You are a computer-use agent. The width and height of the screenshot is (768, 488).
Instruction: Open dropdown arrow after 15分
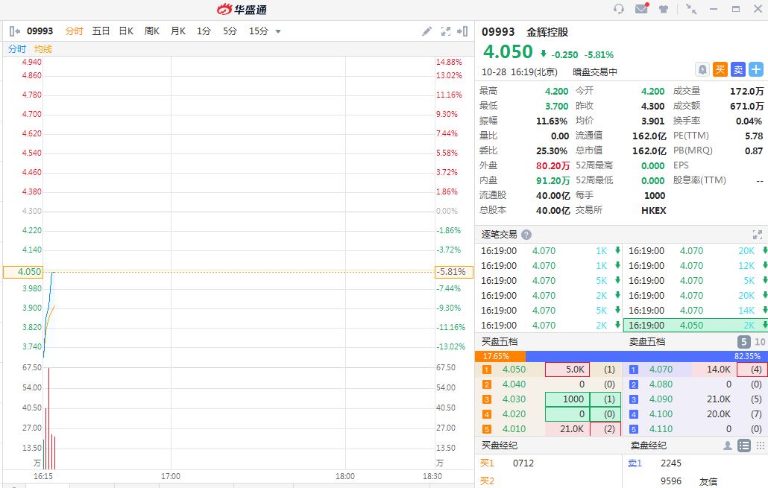coord(278,31)
